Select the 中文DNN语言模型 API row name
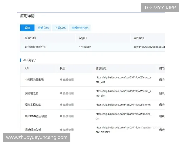The image size is (182, 145). pyautogui.click(x=36, y=116)
